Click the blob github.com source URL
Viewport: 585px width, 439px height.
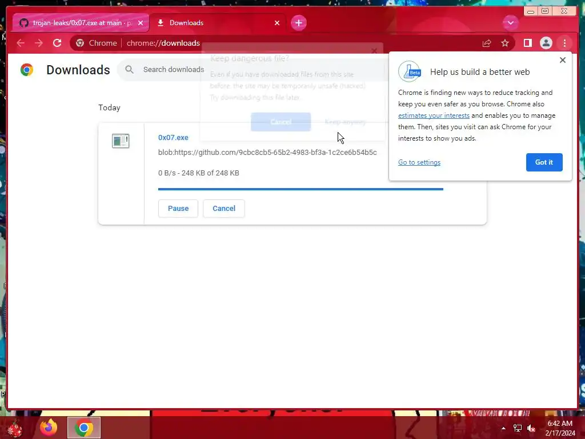(267, 152)
